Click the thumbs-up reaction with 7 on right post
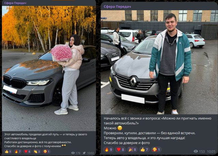 (x=144, y=150)
